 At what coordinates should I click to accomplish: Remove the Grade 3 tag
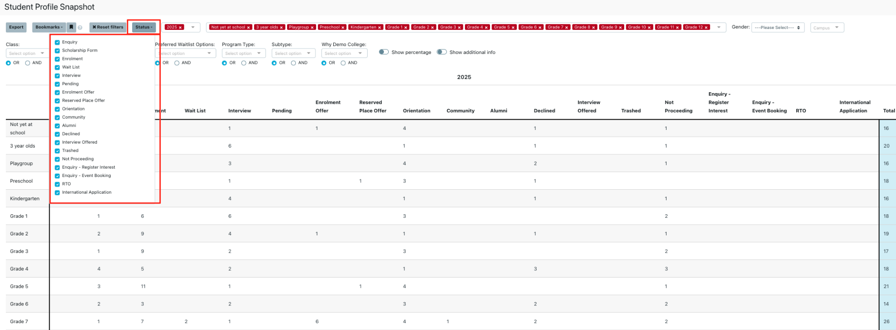point(460,27)
